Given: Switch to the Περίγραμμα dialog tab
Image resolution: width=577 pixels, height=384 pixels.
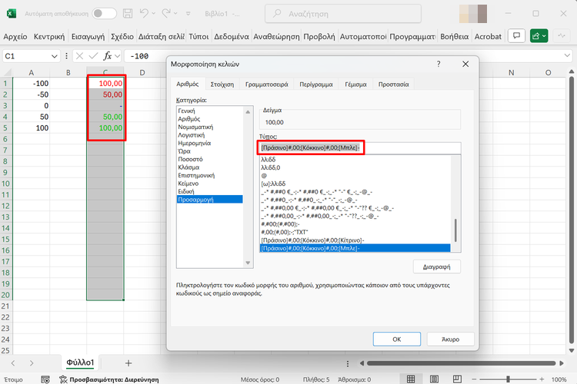Looking at the screenshot, I should 316,84.
